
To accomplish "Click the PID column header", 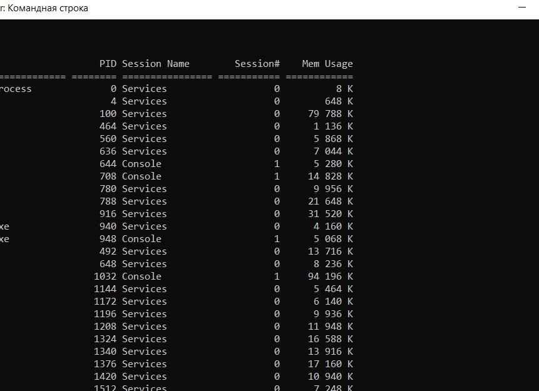I will [108, 64].
